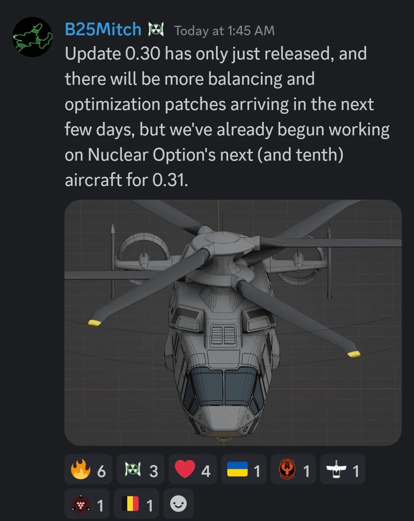Click the helicopter cockpit windshield in image
This screenshot has height=521, width=414.
pyautogui.click(x=223, y=386)
